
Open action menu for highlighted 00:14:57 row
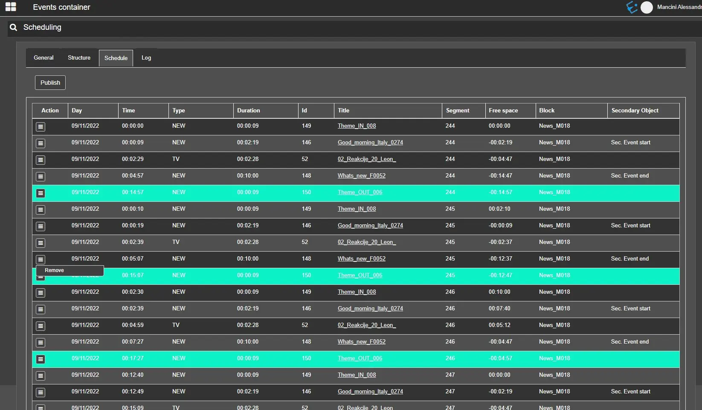click(41, 193)
